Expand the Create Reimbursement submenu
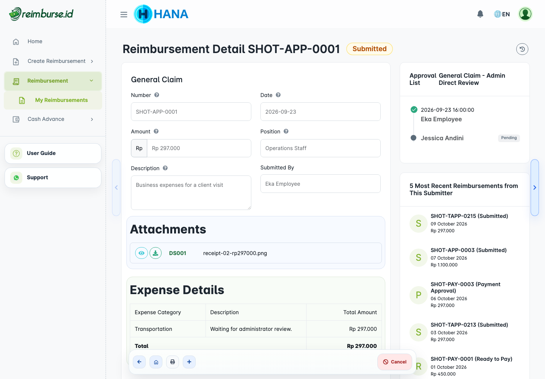The image size is (545, 379). coord(53,61)
